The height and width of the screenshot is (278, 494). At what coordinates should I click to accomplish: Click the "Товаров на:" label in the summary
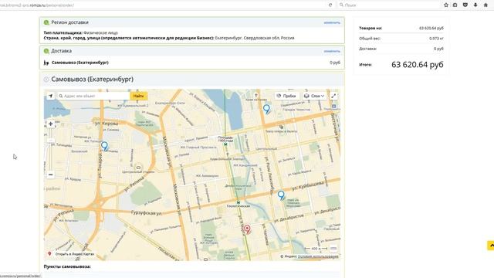point(370,28)
